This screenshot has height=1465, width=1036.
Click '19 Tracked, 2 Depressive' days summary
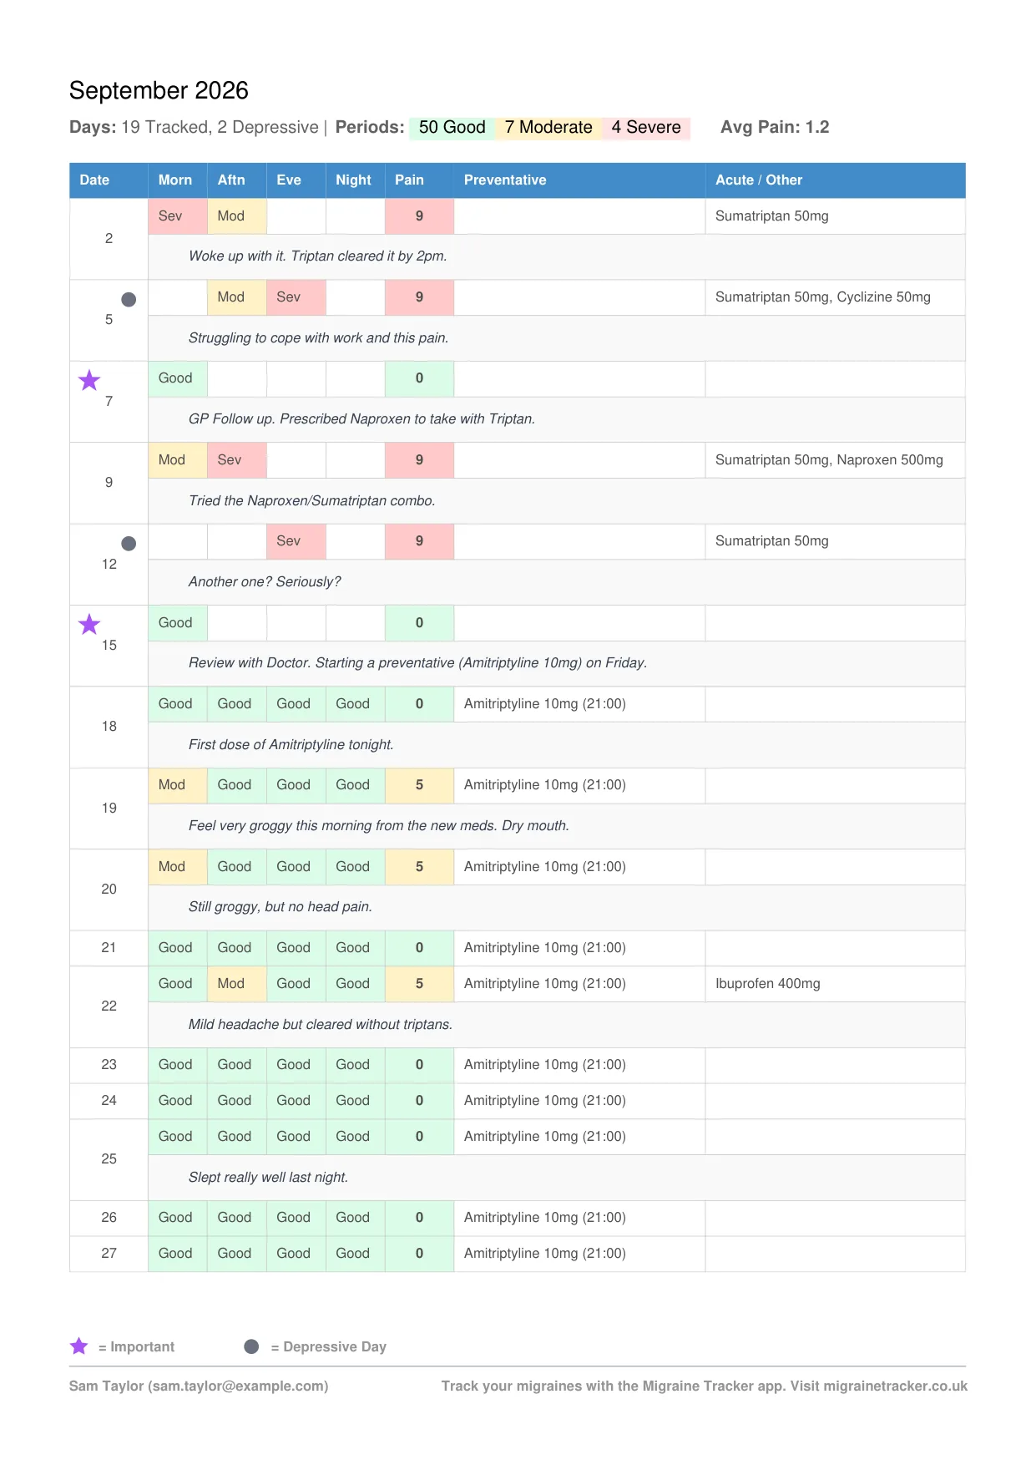click(220, 128)
